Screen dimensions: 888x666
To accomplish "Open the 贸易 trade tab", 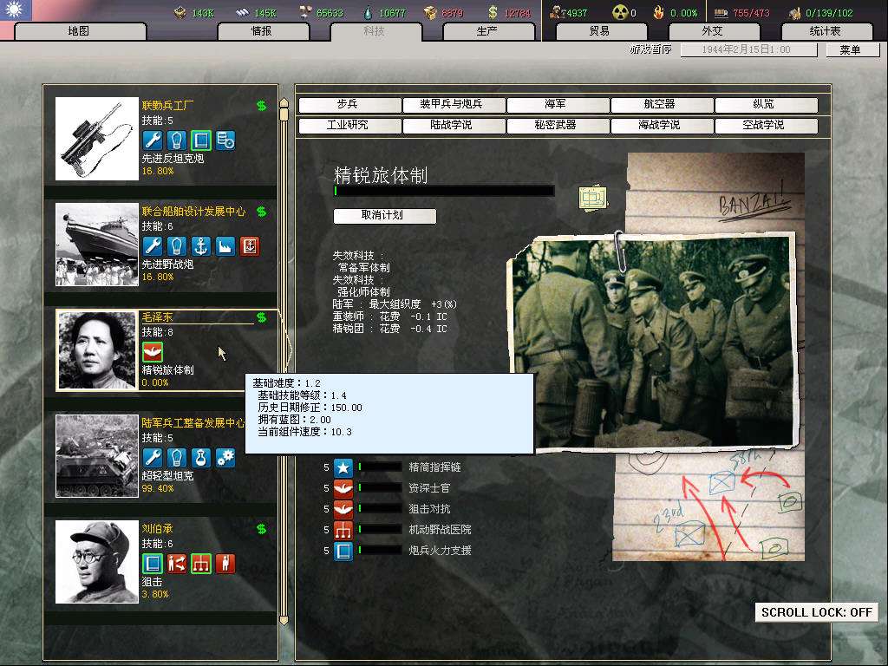I will pos(600,31).
